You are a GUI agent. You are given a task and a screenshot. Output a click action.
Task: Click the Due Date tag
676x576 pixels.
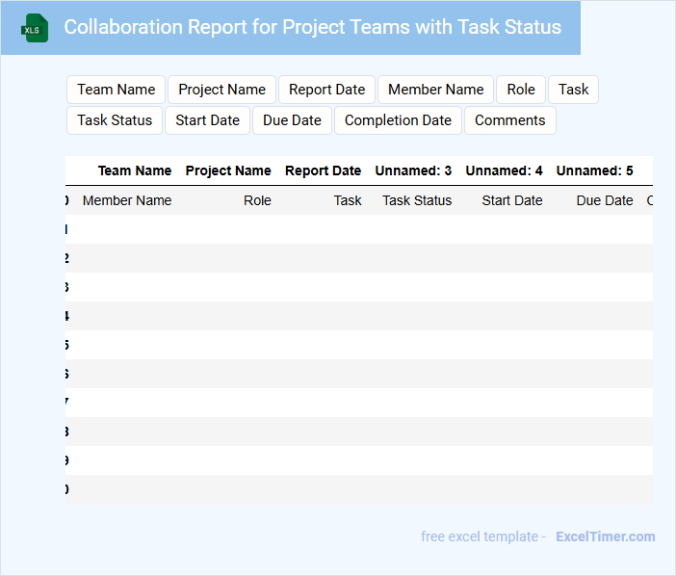click(x=292, y=120)
